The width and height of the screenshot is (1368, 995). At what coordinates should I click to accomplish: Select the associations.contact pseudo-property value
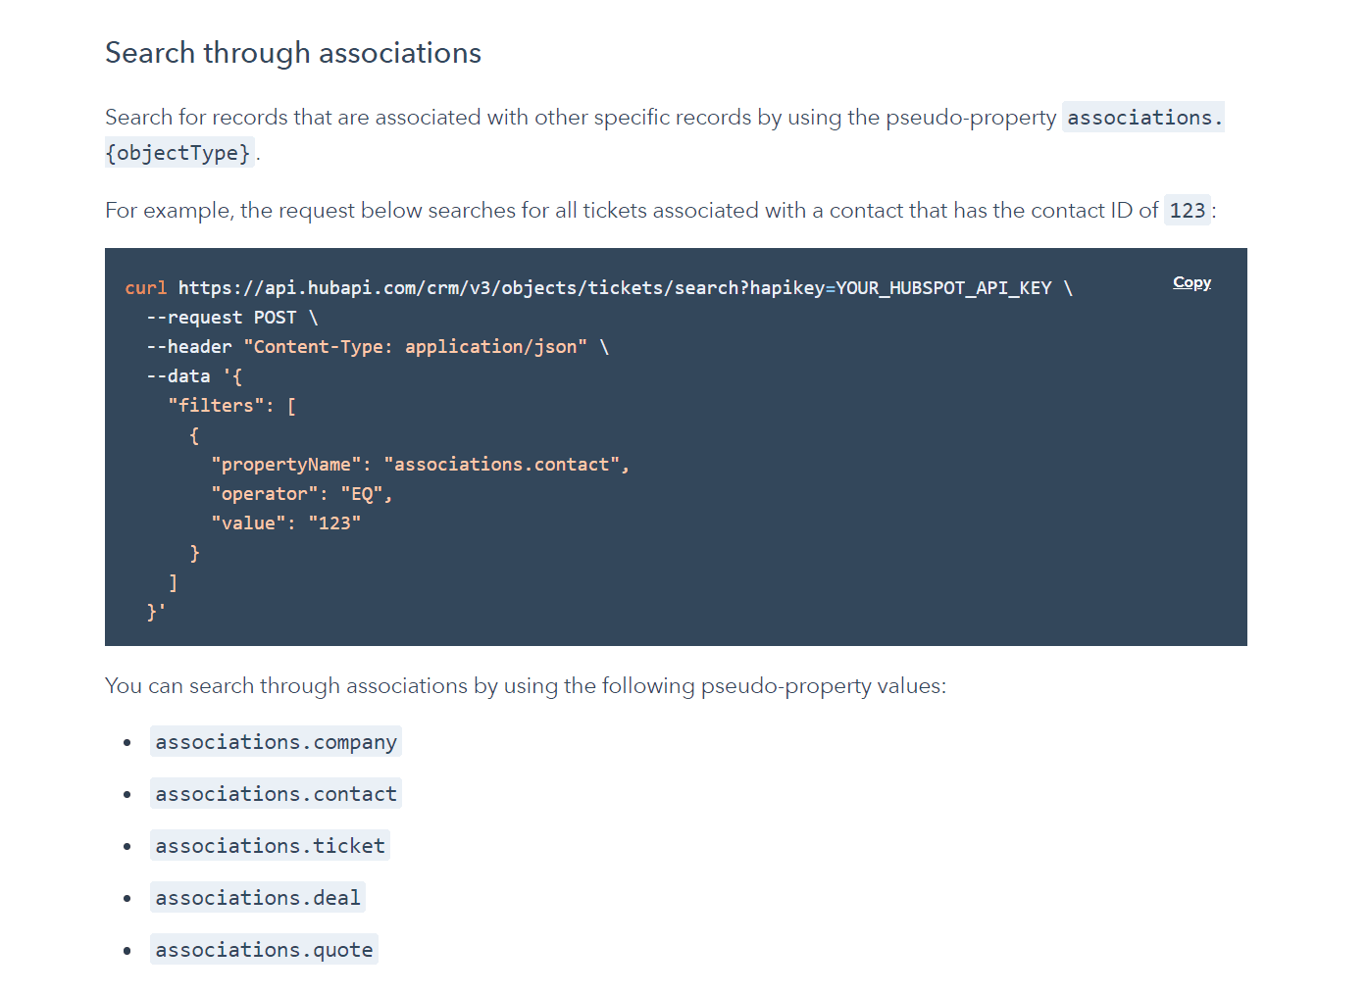coord(276,794)
